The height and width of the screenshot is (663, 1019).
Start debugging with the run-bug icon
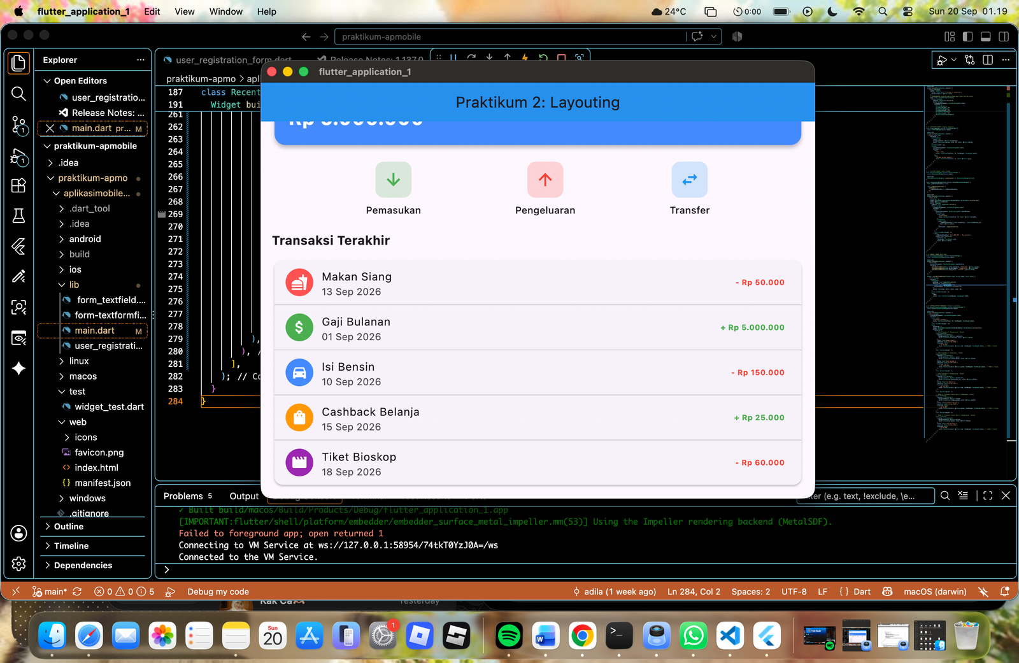click(x=942, y=60)
